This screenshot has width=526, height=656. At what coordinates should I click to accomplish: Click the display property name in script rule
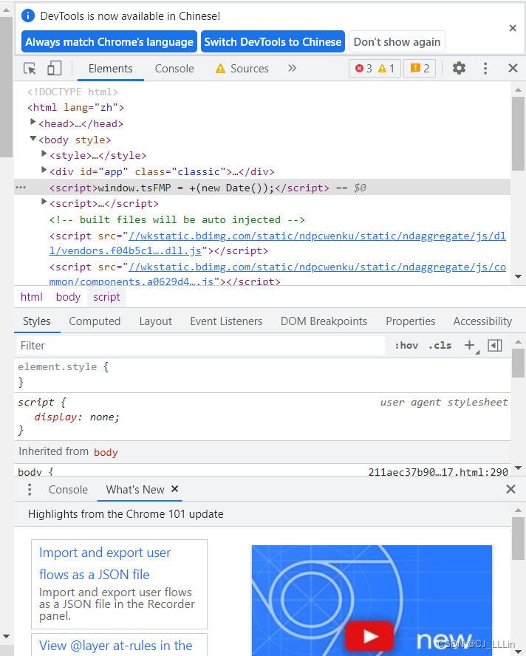point(55,417)
